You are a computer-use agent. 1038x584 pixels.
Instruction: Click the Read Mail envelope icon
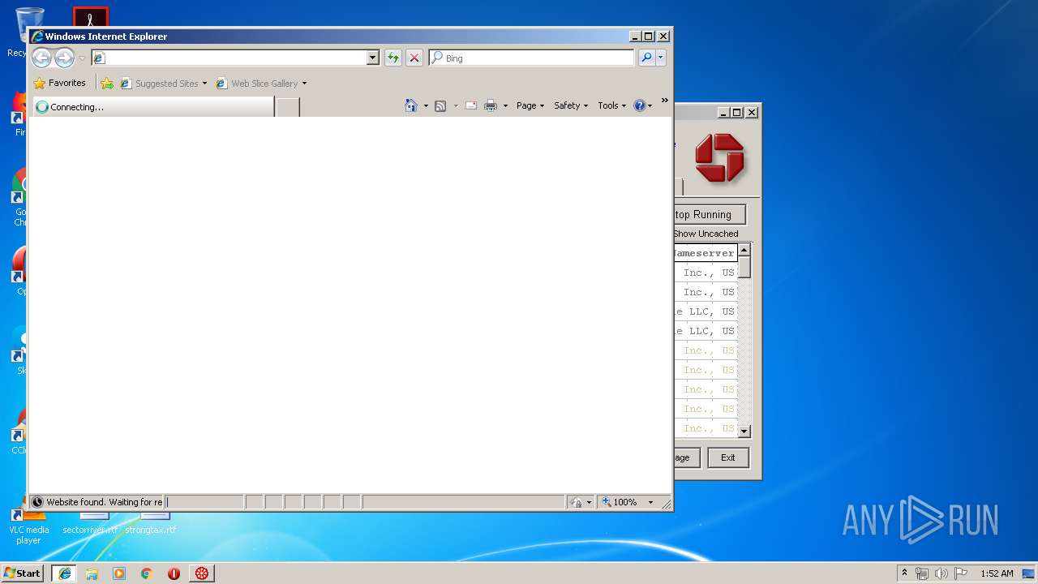pyautogui.click(x=471, y=105)
